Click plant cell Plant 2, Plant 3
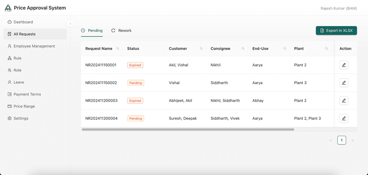Image resolution: width=368 pixels, height=175 pixels. [307, 118]
